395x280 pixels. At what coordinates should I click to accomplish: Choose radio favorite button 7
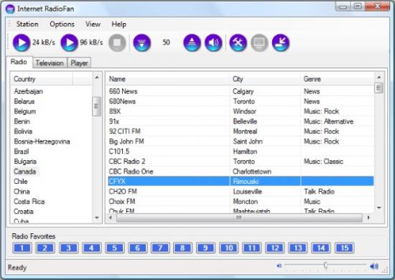tap(160, 248)
